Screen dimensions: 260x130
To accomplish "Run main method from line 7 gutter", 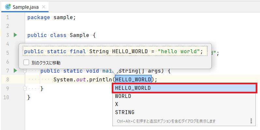I will (x=15, y=71).
